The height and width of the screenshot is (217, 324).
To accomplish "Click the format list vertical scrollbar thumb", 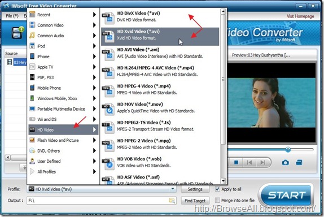I will point(223,80).
